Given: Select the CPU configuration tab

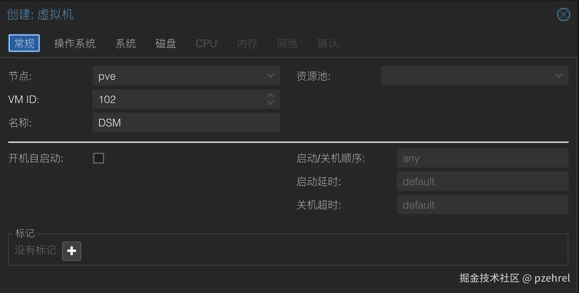Looking at the screenshot, I should coord(206,43).
